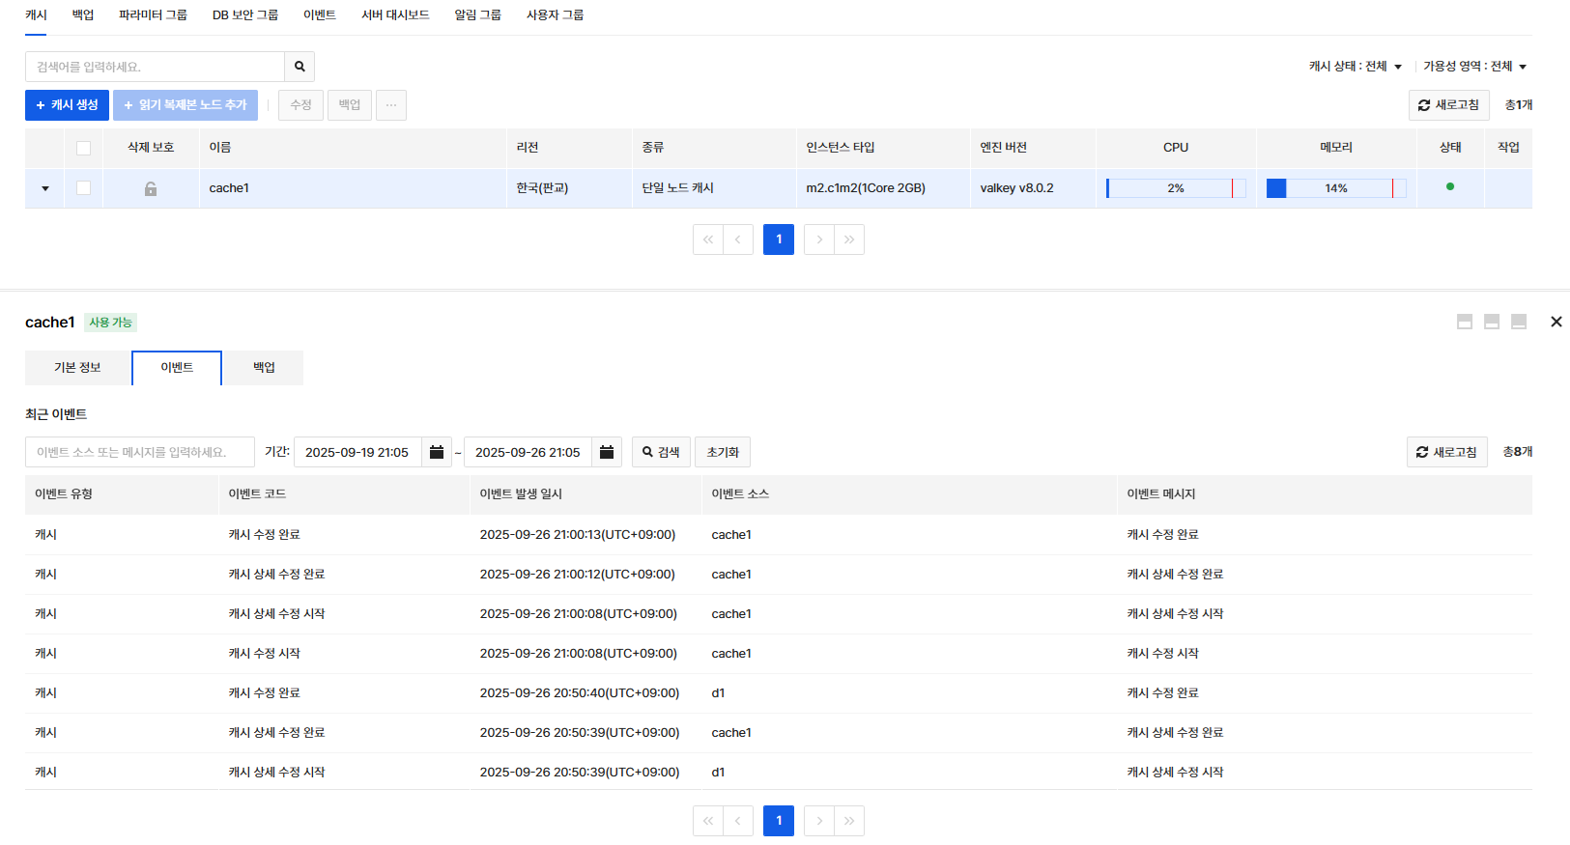Switch to the 파라미터 그룹 top tab
The height and width of the screenshot is (845, 1570).
[x=153, y=15]
